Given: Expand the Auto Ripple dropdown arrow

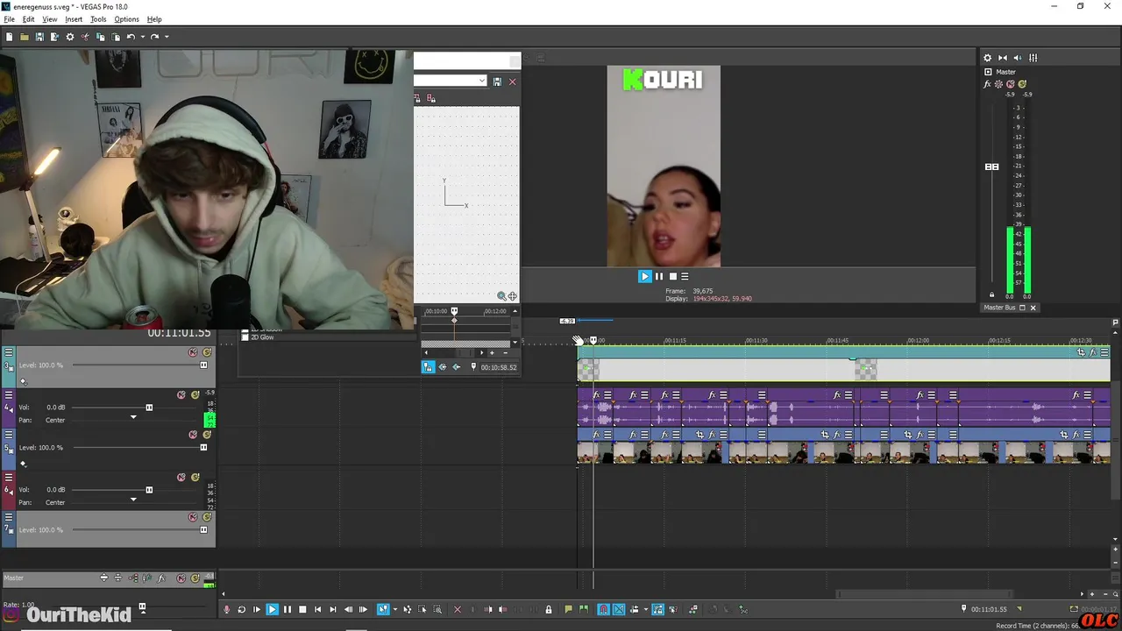Looking at the screenshot, I should tap(645, 609).
